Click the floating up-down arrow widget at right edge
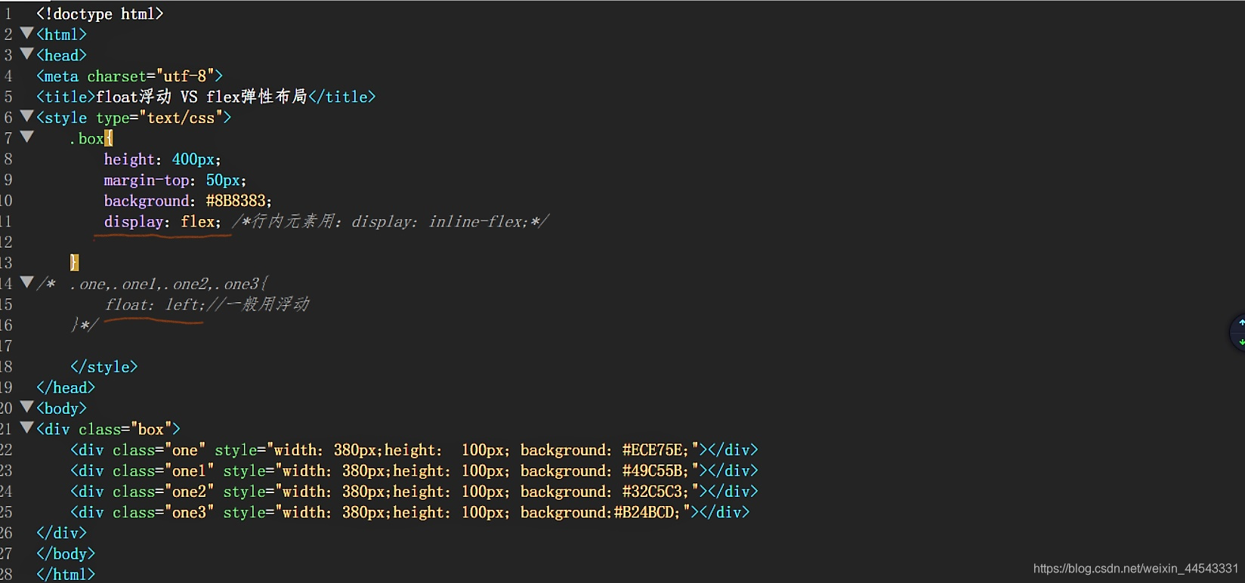The image size is (1245, 583). pyautogui.click(x=1239, y=332)
